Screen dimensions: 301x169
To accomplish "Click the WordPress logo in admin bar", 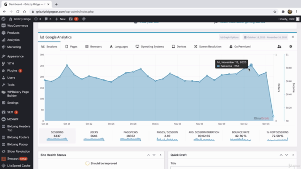I will [3, 19].
